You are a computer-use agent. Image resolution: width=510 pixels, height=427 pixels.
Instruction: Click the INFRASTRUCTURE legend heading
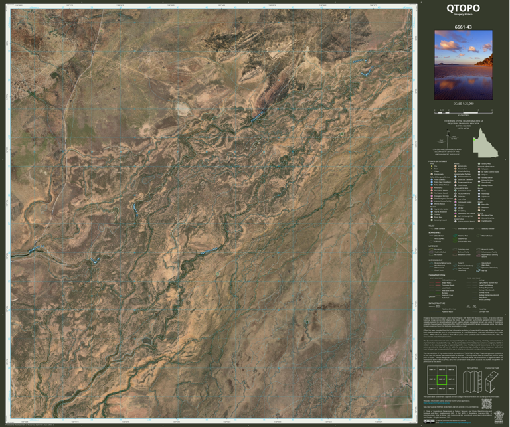click(437, 303)
